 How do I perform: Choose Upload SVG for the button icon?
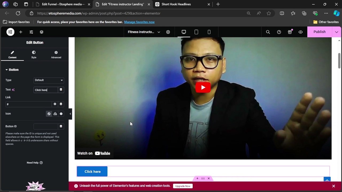click(x=55, y=114)
